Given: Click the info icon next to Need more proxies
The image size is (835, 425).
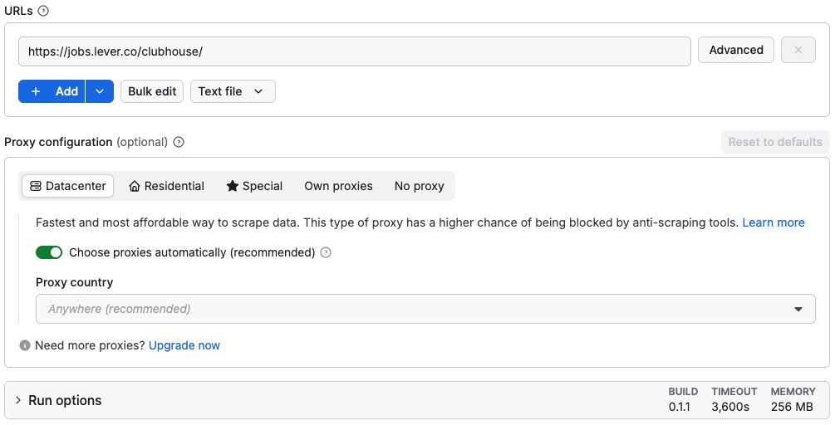Looking at the screenshot, I should click(x=25, y=345).
